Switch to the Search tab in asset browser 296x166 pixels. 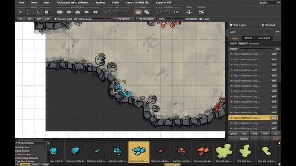point(35,165)
